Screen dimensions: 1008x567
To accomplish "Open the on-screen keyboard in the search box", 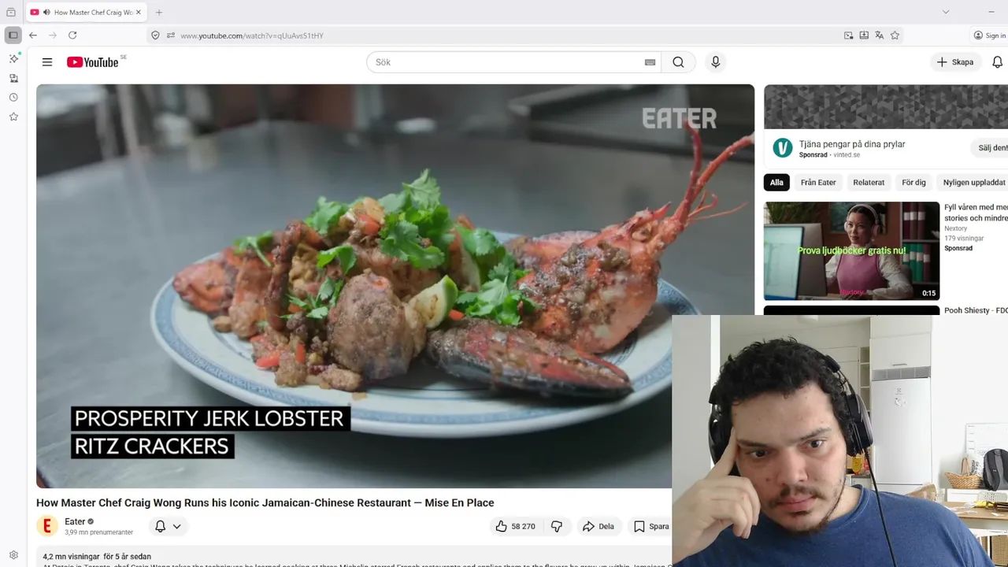I will point(650,62).
